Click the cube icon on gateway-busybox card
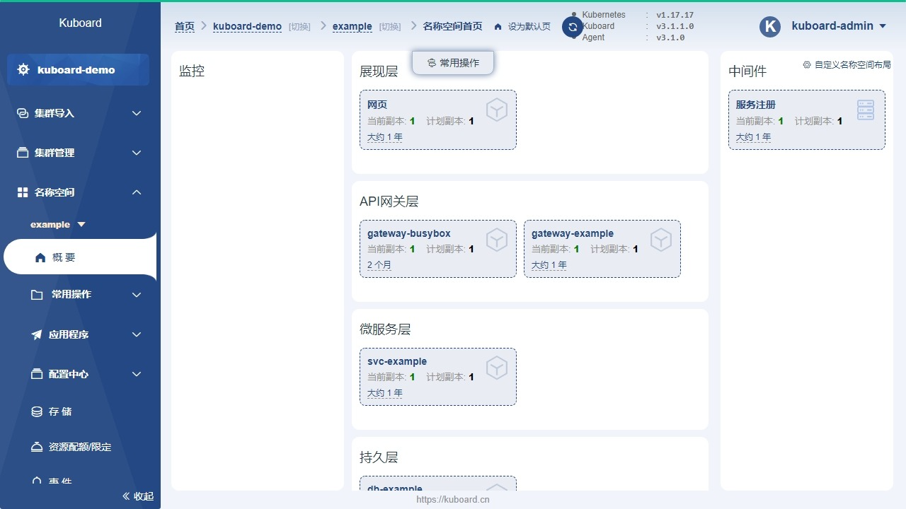This screenshot has width=906, height=509. 497,240
